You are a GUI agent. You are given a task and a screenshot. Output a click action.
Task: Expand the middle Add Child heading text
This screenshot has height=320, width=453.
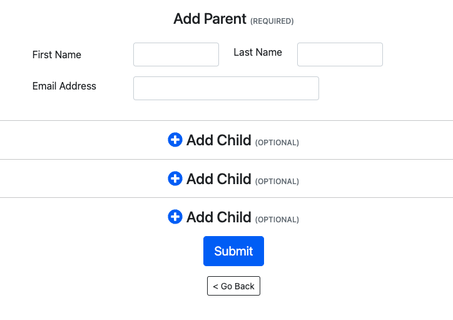pos(219,179)
